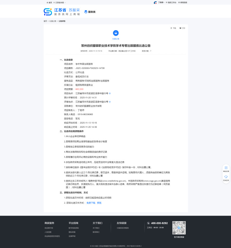The height and width of the screenshot is (248, 231).
Task: Click the 服务类 category icon
Action: (x=86, y=12)
